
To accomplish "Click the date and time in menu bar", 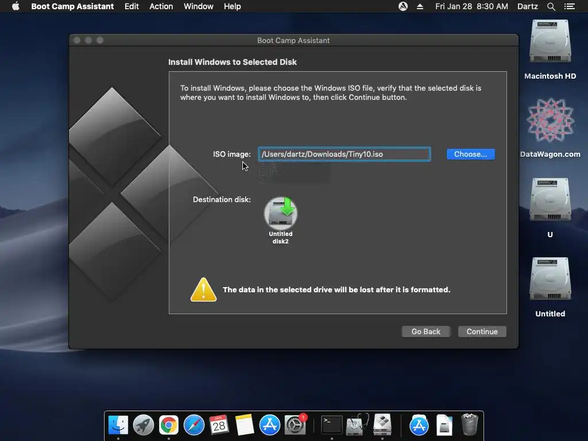I will (471, 6).
